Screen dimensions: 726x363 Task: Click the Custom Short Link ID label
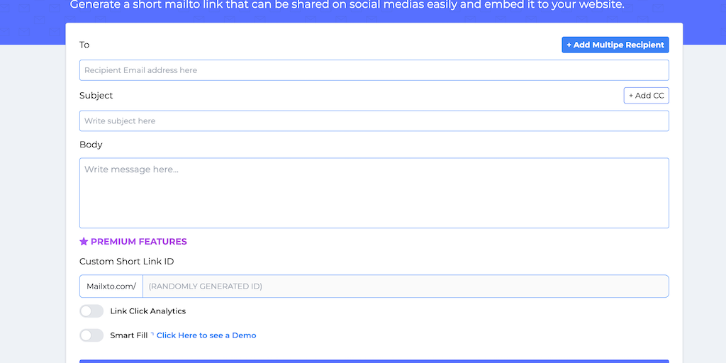click(x=127, y=262)
